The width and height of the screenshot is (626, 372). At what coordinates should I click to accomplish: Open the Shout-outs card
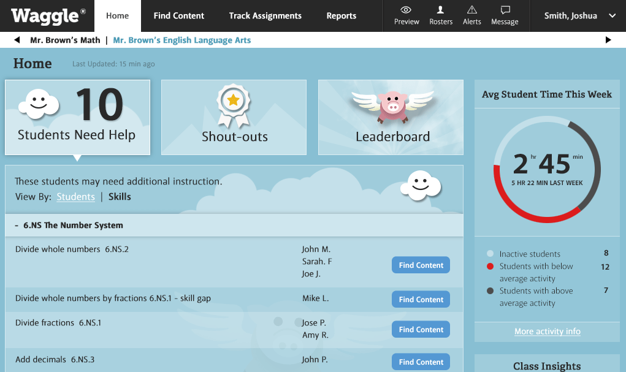[234, 117]
